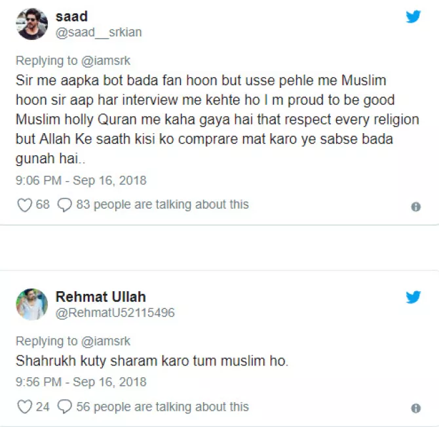Open the @iamsrk mention in Rehmat Ullah's reply
The width and height of the screenshot is (439, 427).
tap(105, 341)
